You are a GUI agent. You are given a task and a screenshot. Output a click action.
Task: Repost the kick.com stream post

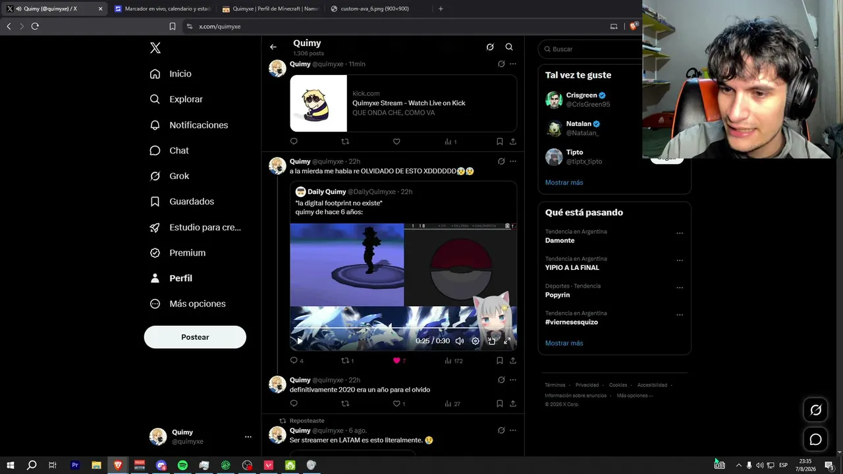coord(345,142)
